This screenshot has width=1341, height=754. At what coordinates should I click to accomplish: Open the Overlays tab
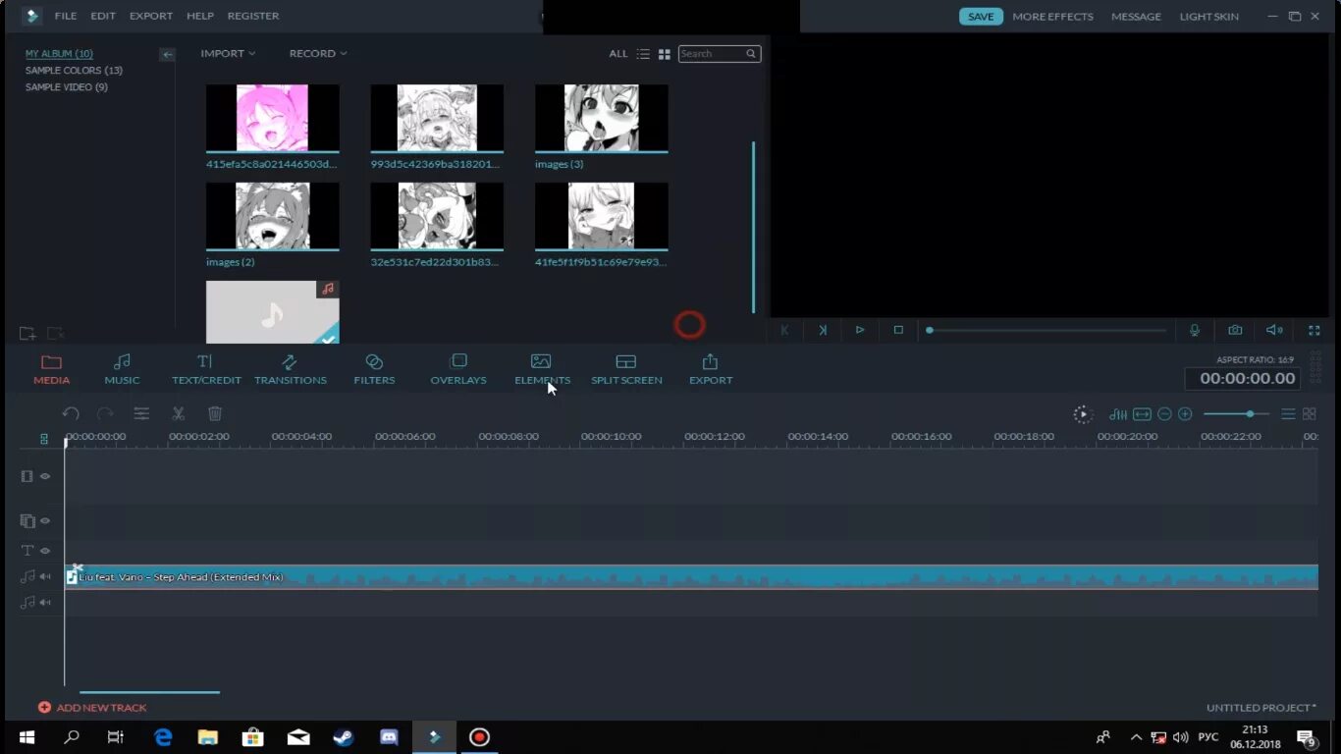point(458,370)
